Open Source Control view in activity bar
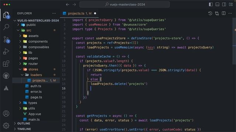236x132 pixels. click(6, 40)
